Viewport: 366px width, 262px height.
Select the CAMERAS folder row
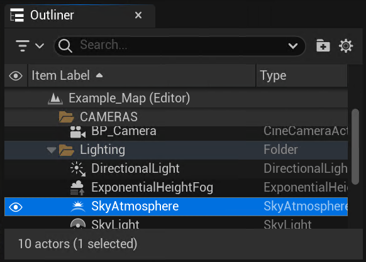[176, 117]
